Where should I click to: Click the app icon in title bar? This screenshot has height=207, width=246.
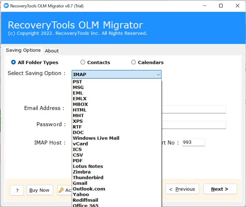tap(5, 6)
